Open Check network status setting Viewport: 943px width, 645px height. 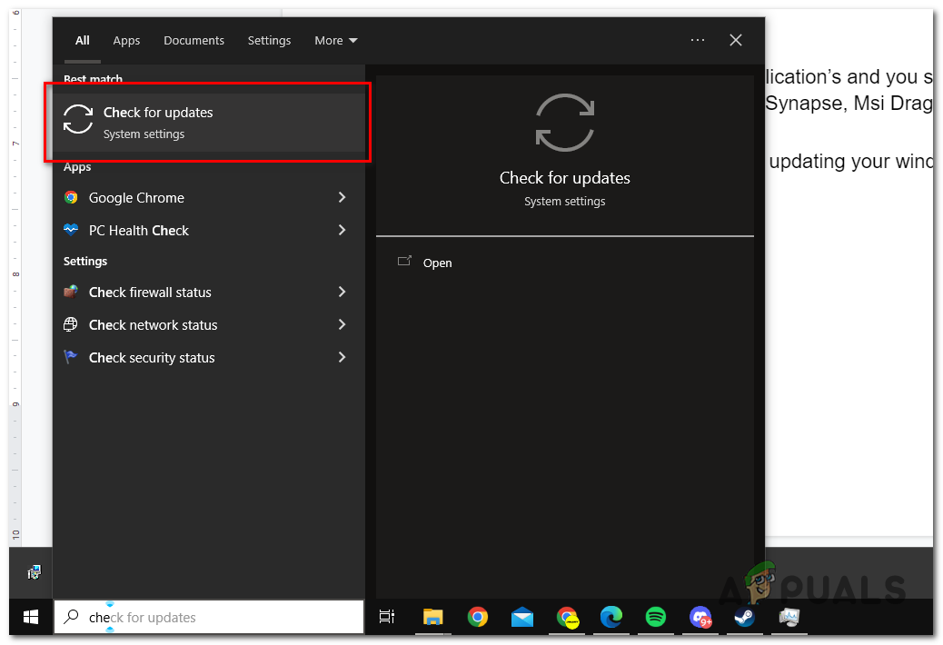[153, 324]
